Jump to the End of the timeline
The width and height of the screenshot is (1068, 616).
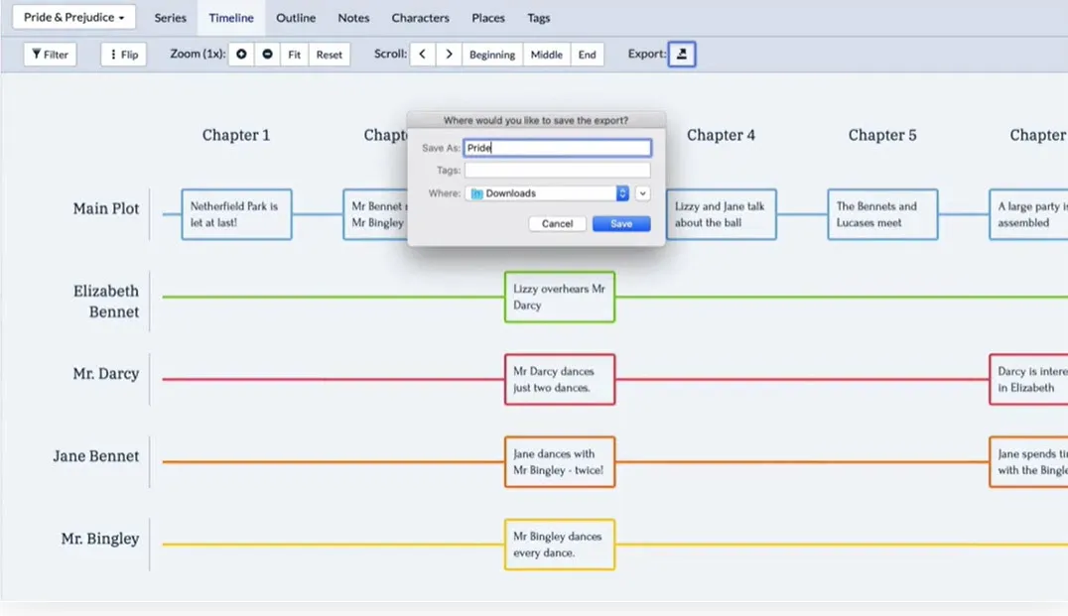588,55
